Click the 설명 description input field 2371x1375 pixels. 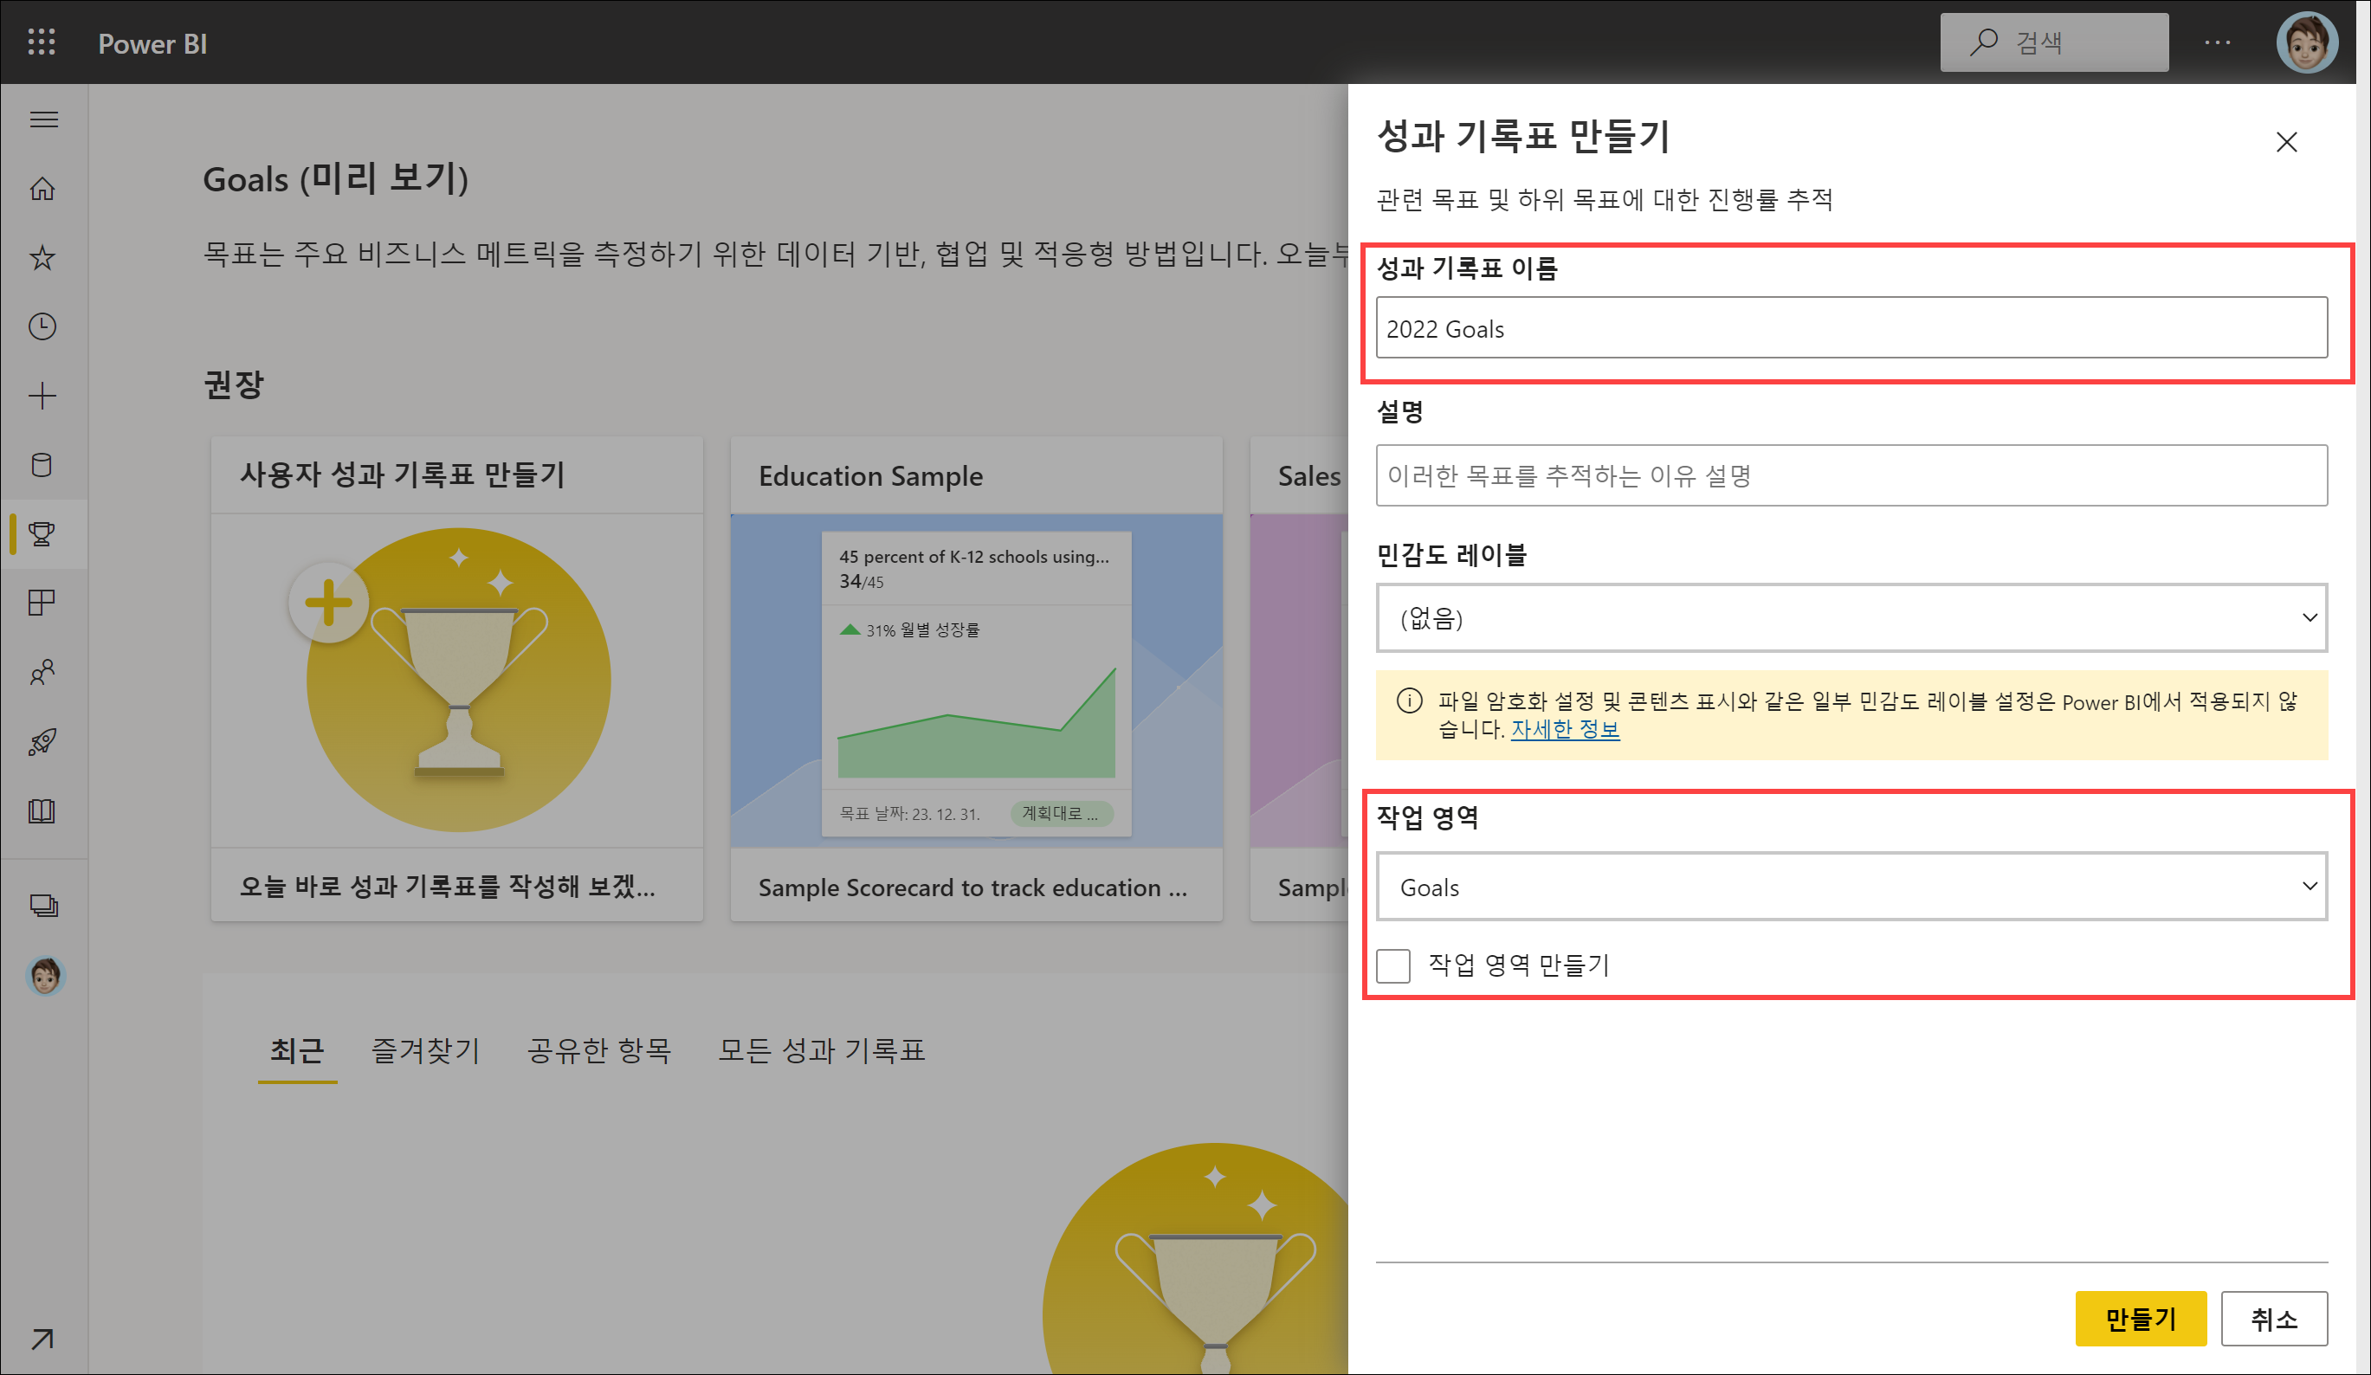click(x=1851, y=476)
